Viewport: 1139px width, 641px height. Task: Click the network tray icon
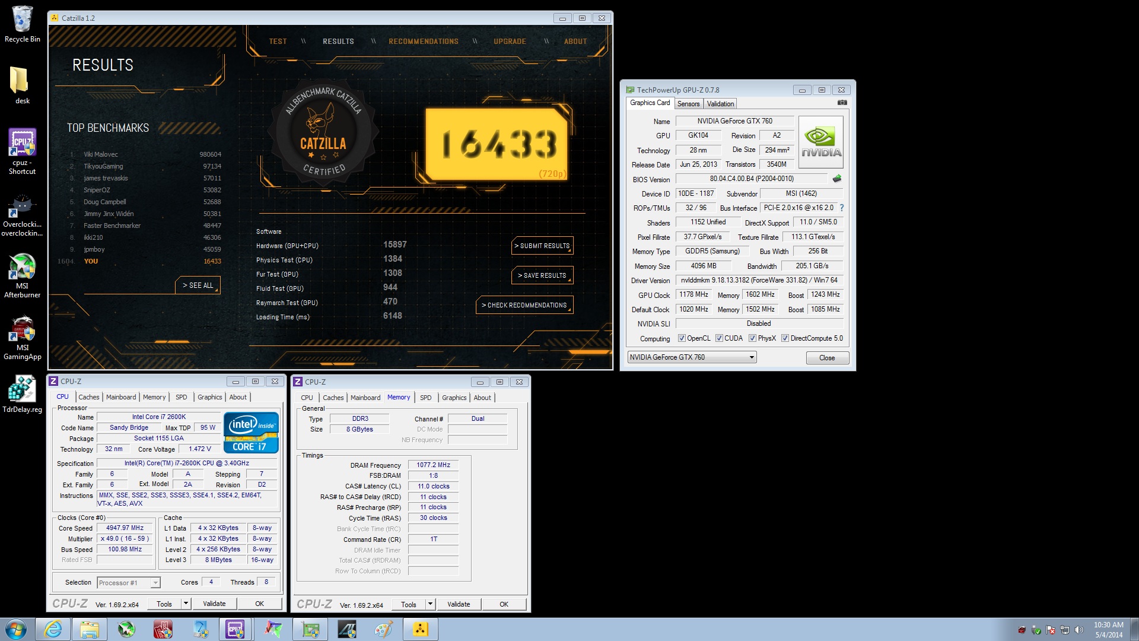point(1065,630)
